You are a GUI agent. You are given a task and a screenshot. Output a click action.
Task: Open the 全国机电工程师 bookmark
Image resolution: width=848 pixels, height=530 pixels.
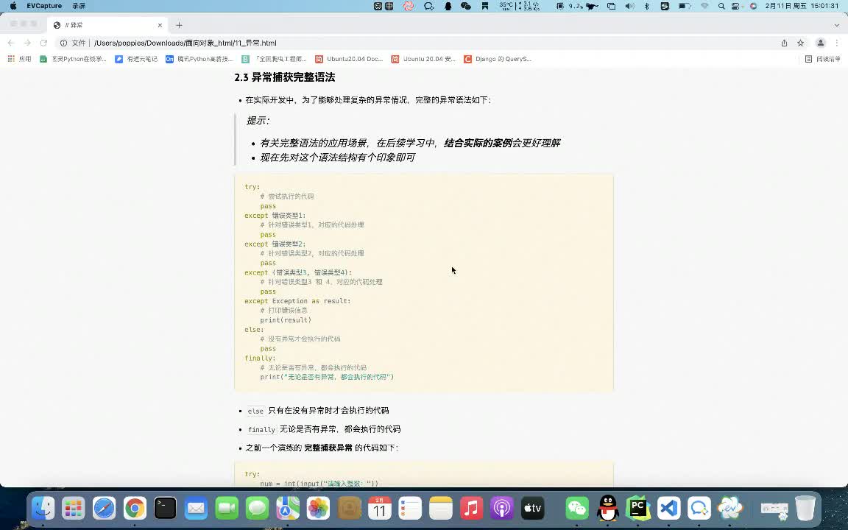[x=275, y=59]
